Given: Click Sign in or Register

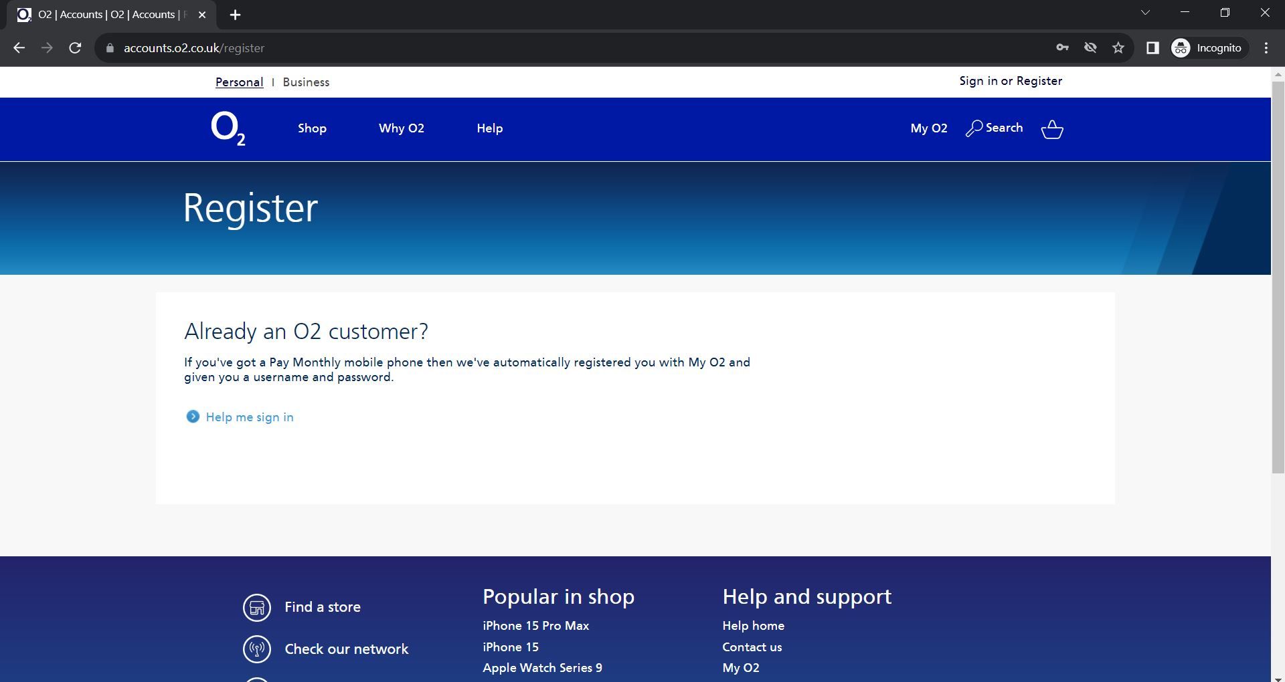Looking at the screenshot, I should click(1011, 80).
